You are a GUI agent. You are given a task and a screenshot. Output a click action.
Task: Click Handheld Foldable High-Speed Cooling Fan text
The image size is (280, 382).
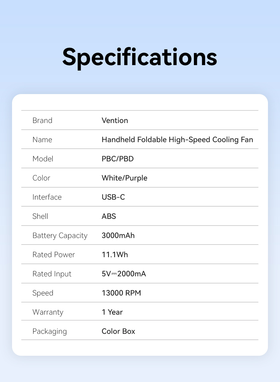pos(177,140)
